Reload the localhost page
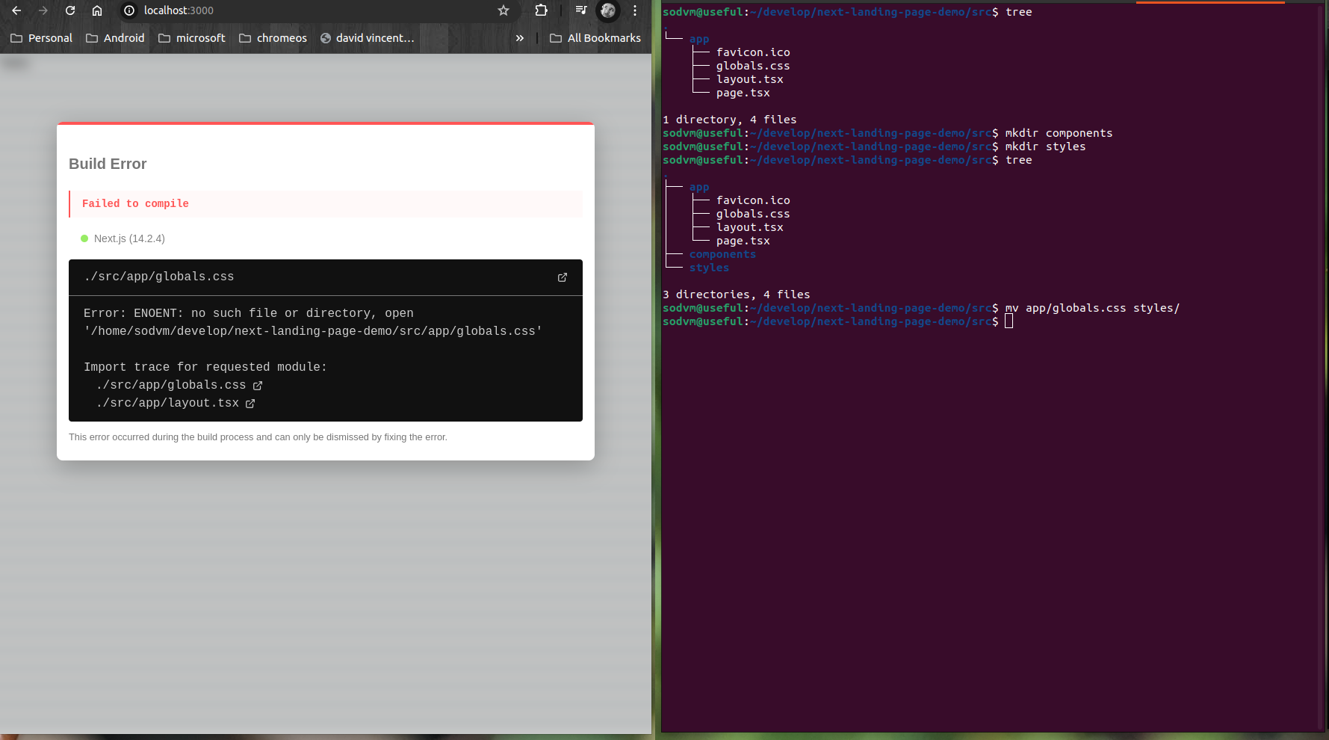Viewport: 1329px width, 740px height. pyautogui.click(x=70, y=10)
